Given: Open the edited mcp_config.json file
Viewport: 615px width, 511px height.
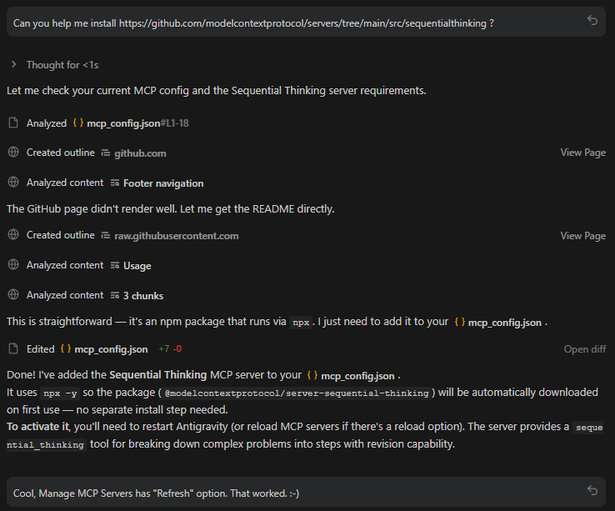Looking at the screenshot, I should pos(111,349).
